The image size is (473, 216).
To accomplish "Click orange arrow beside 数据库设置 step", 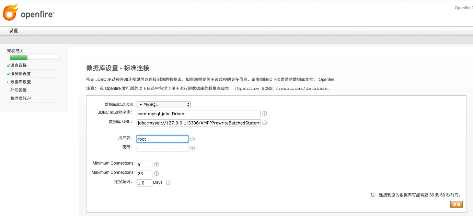I will 8,82.
